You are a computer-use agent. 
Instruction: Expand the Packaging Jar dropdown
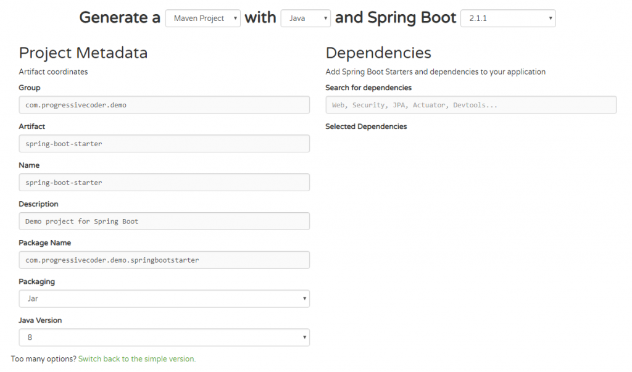(x=164, y=299)
